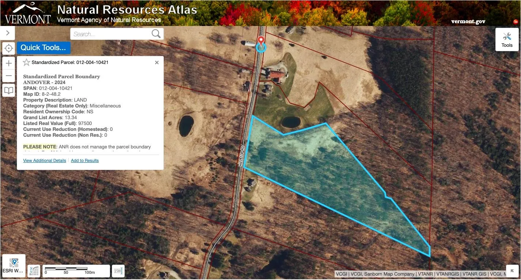Viewport: 521px width, 280px height.
Task: Click inside the Search text field
Action: point(111,34)
